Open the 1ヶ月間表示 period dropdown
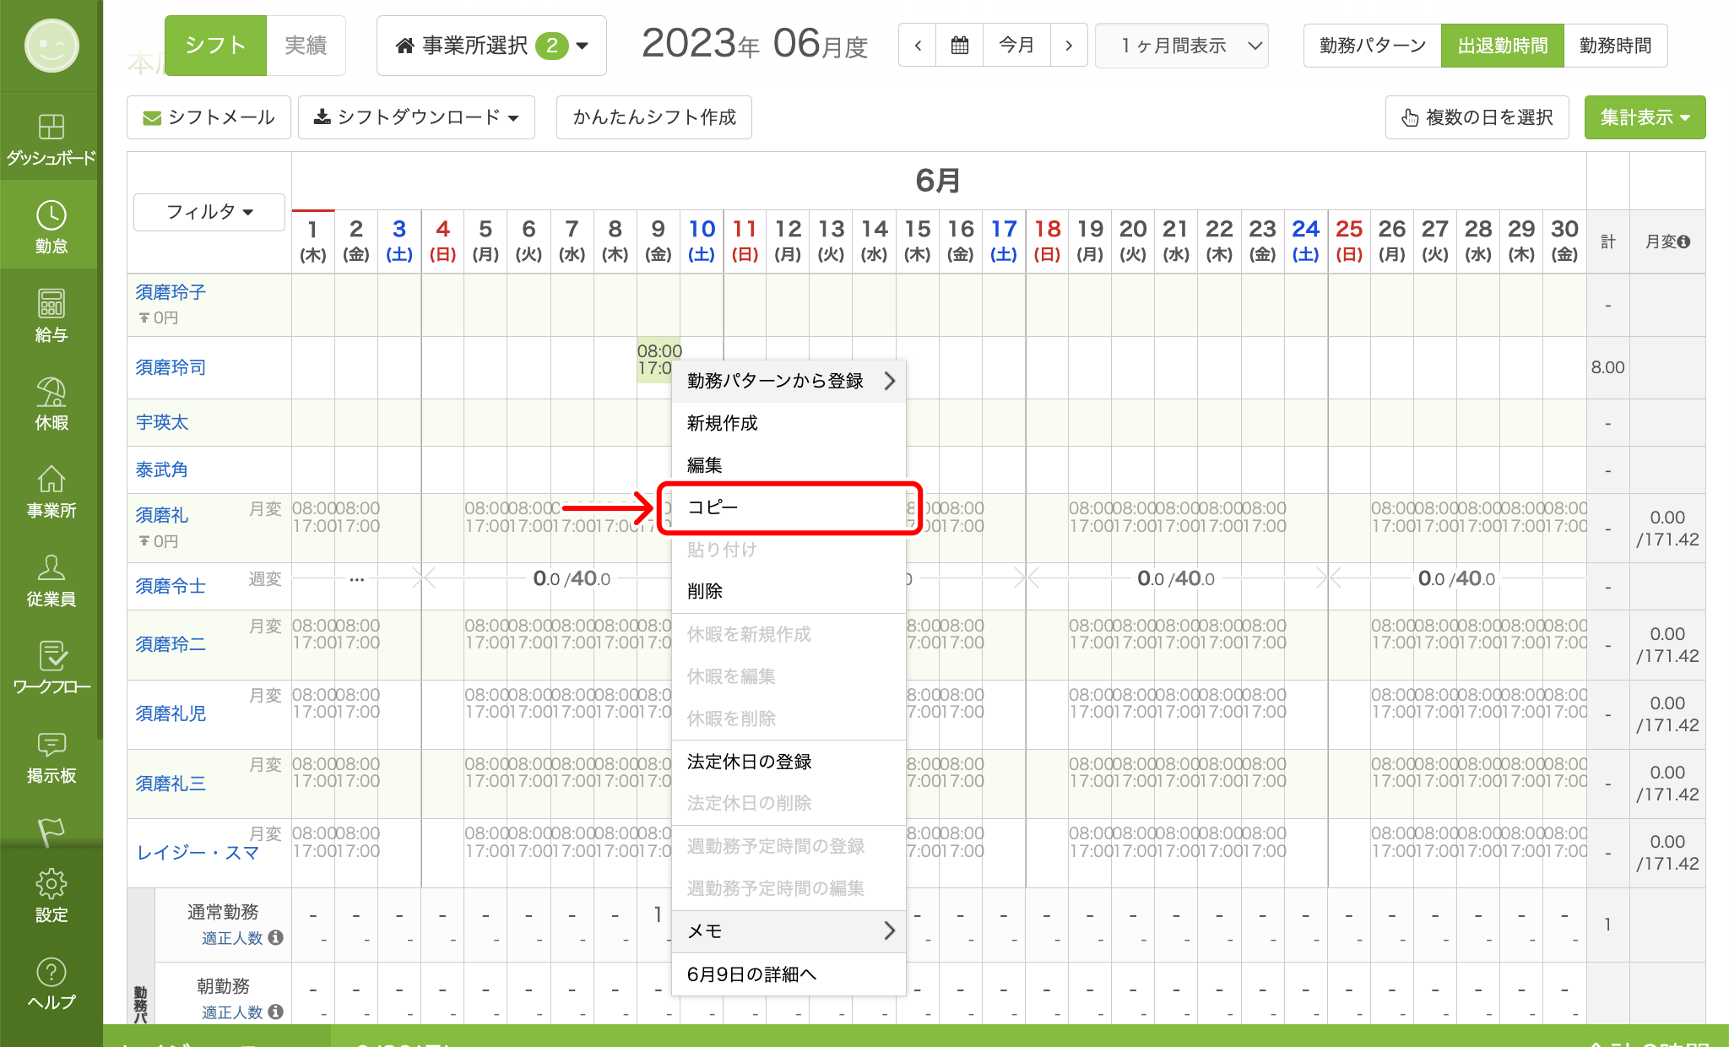Image resolution: width=1729 pixels, height=1047 pixels. coord(1181,46)
